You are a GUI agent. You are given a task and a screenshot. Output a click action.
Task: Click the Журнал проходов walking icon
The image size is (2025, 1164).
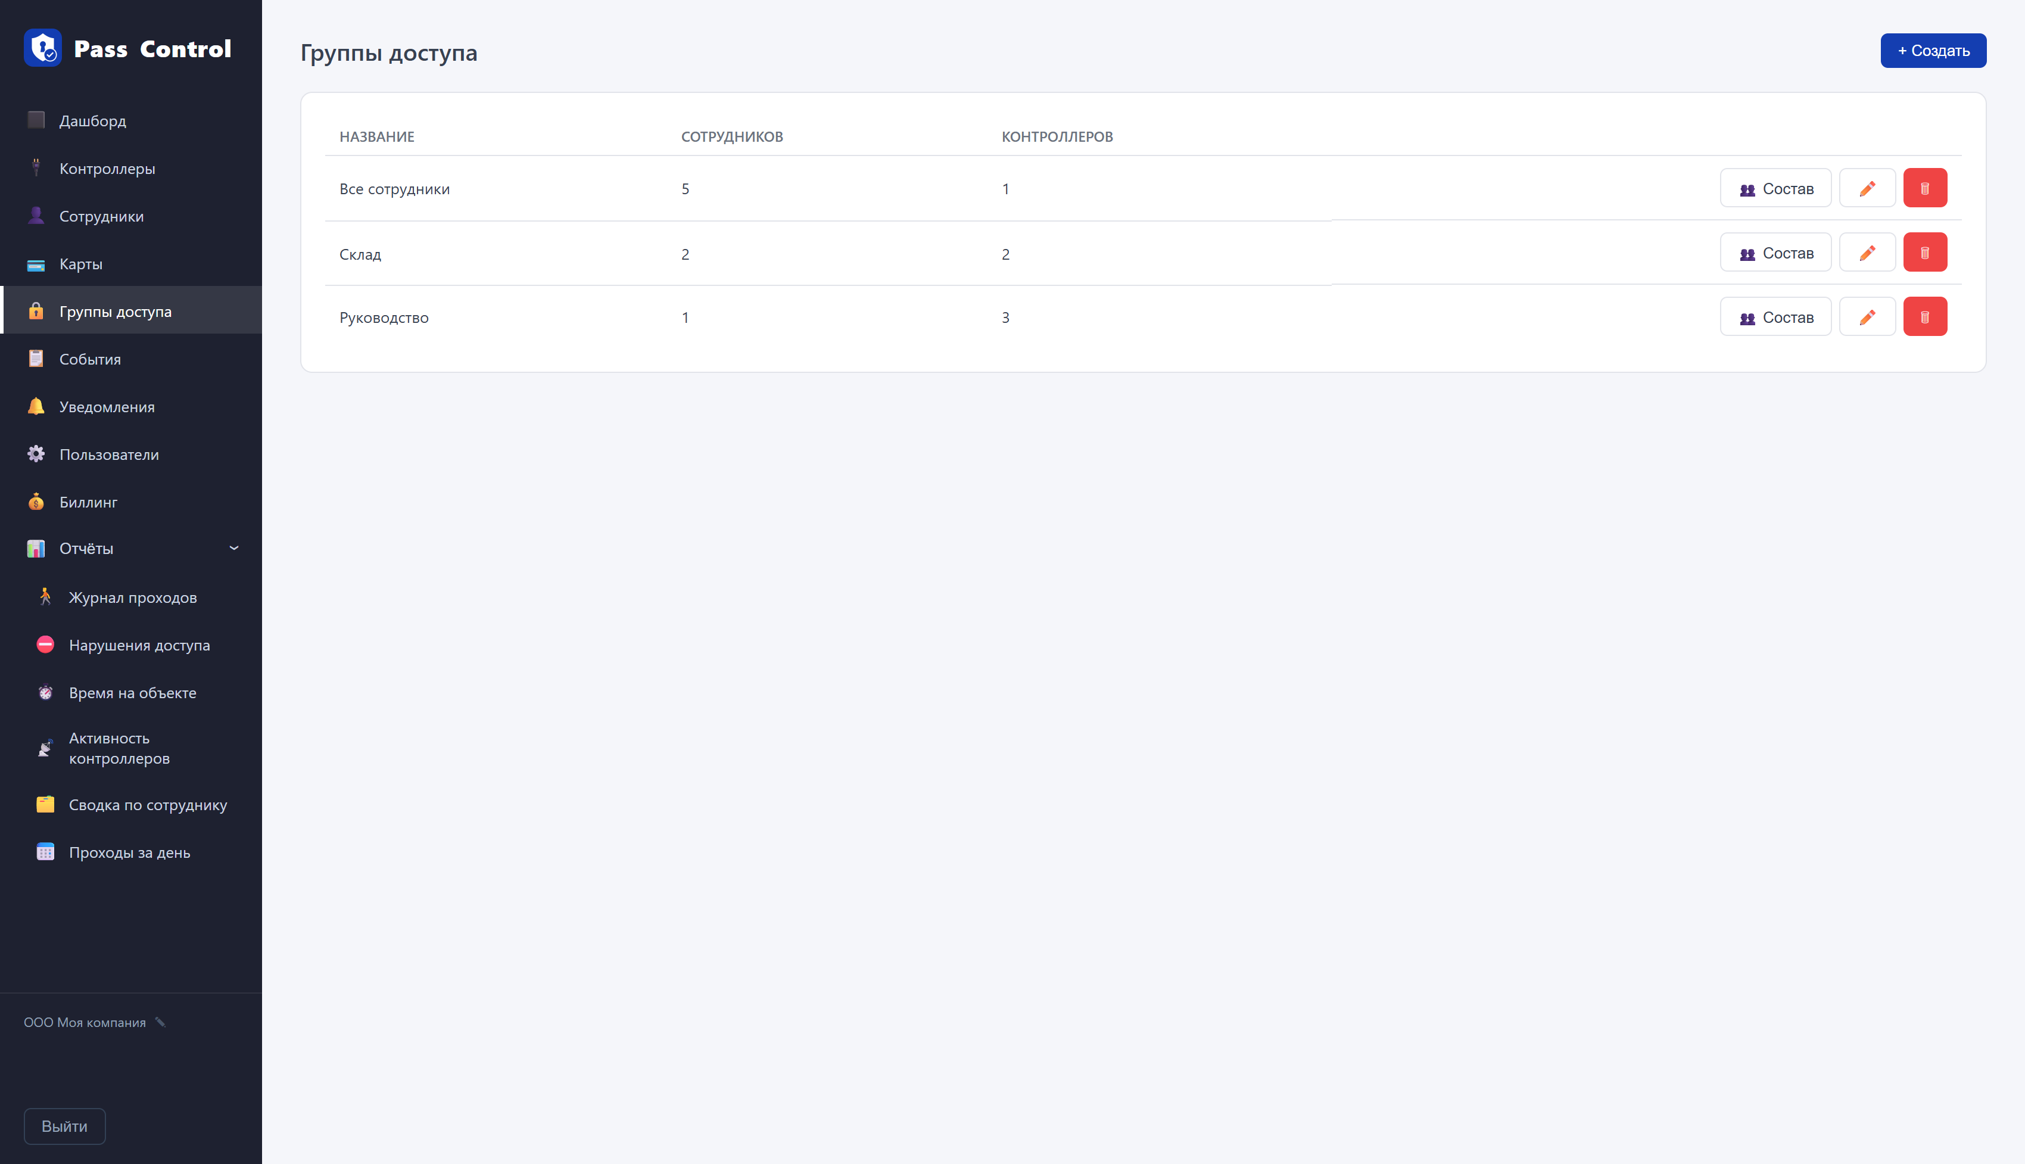(x=45, y=597)
